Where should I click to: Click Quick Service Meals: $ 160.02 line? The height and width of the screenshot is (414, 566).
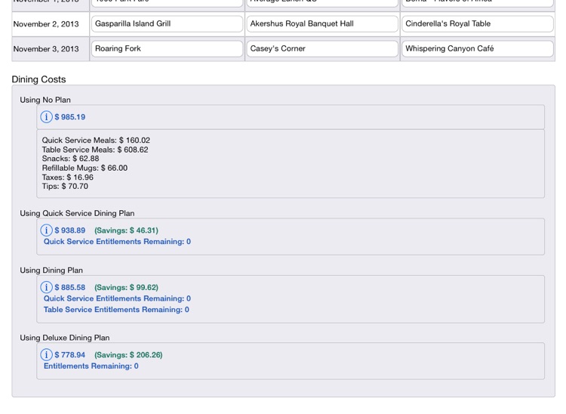click(96, 141)
